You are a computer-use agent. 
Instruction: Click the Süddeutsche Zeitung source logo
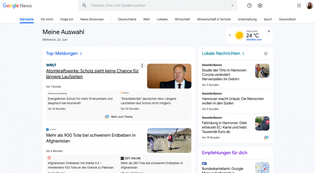tap(58, 93)
